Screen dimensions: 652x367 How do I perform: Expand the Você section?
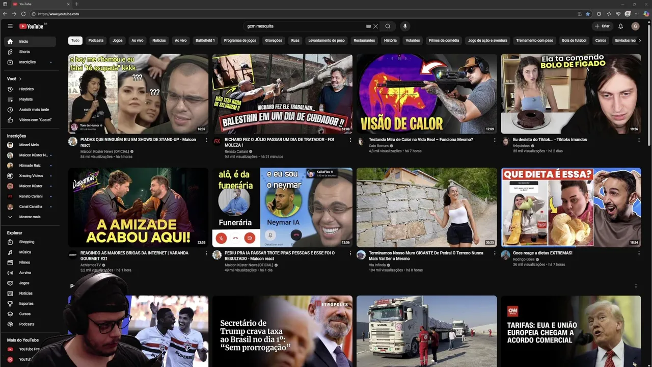(14, 79)
